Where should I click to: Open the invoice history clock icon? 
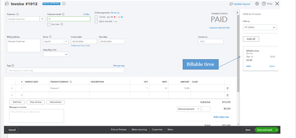click(x=7, y=4)
